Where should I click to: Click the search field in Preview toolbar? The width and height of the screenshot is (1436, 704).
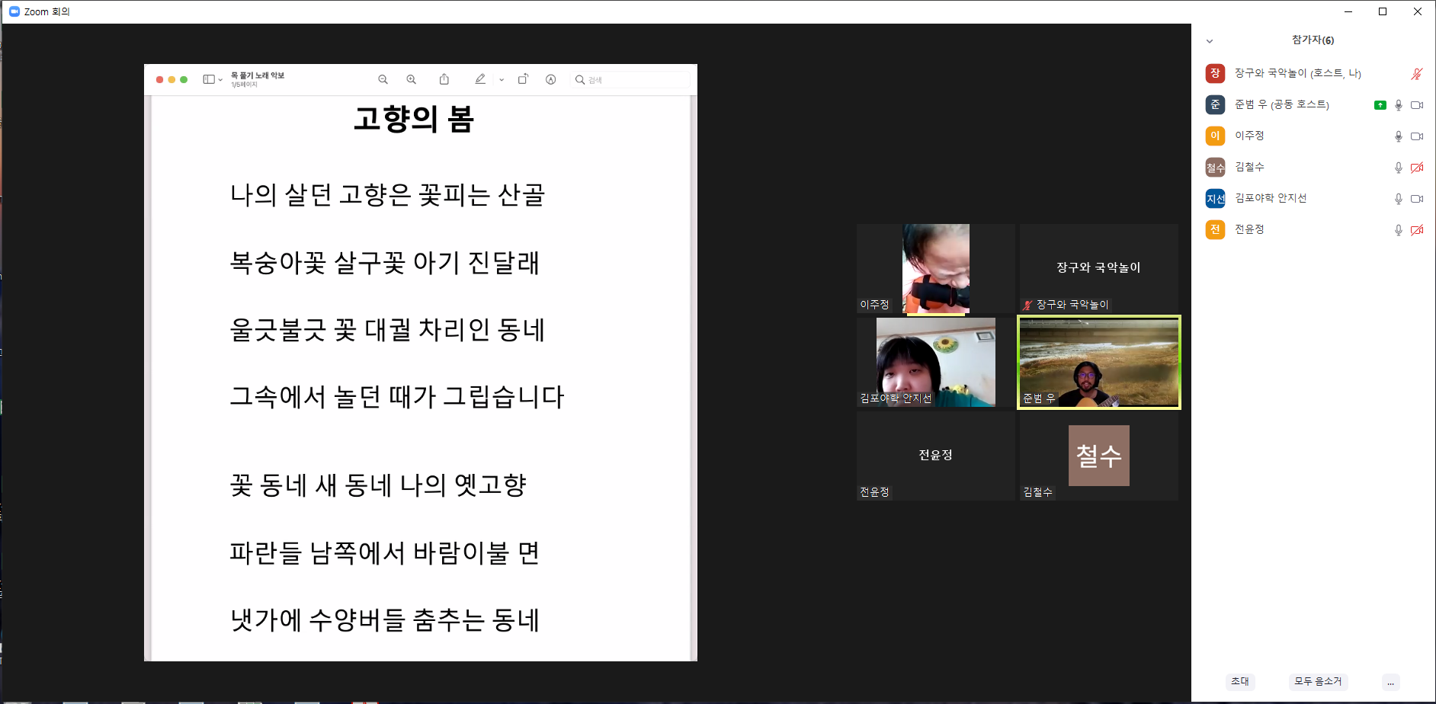coord(631,79)
